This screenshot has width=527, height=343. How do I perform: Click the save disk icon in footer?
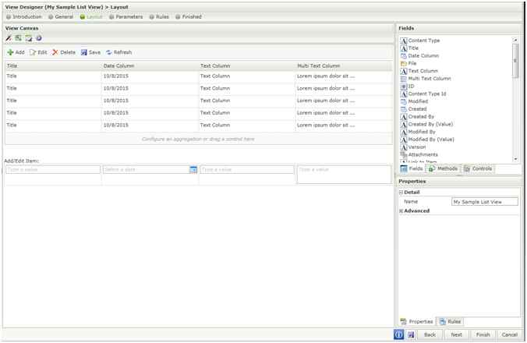pos(411,334)
